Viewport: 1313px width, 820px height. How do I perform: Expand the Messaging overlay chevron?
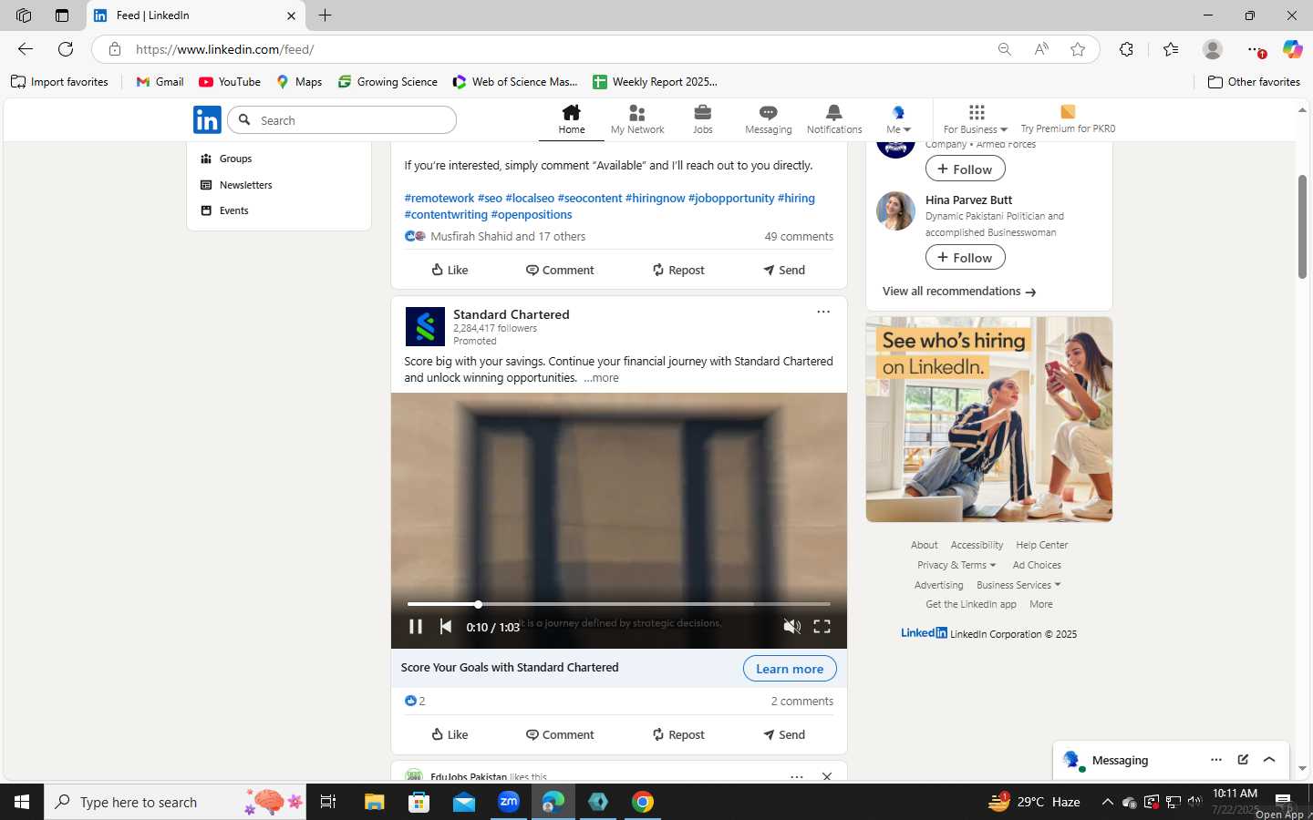1269,760
